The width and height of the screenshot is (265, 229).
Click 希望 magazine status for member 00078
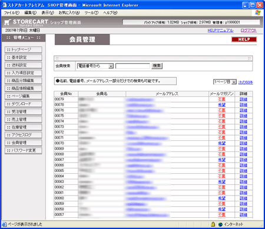point(221,105)
